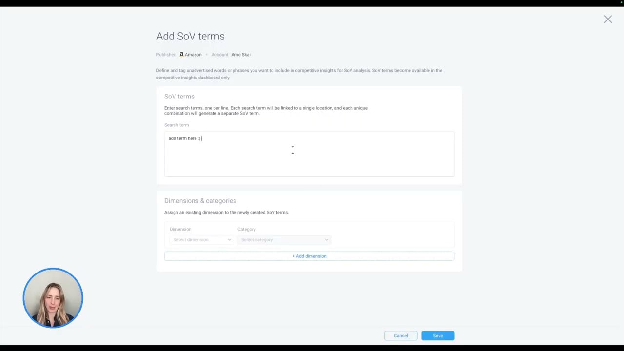The width and height of the screenshot is (624, 351).
Task: Select the presenter webcam video bubble
Action: click(53, 298)
